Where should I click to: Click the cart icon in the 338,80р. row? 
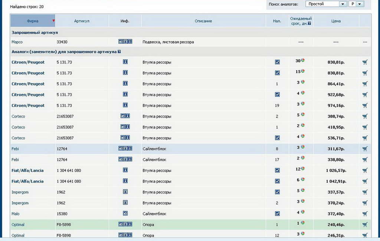tap(365, 160)
